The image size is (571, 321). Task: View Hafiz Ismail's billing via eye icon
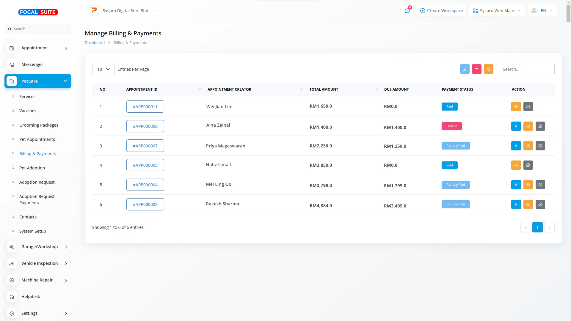point(516,165)
